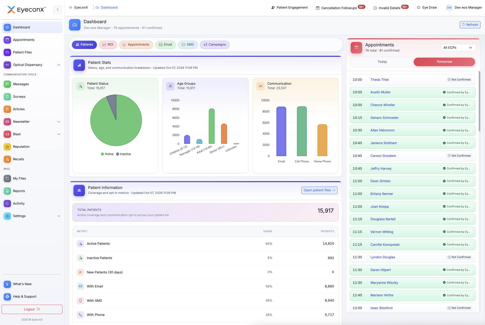Click the Surveys clipboard icon

point(7,97)
